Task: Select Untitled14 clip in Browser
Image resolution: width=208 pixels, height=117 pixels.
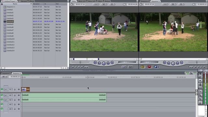Action: pos(11,51)
